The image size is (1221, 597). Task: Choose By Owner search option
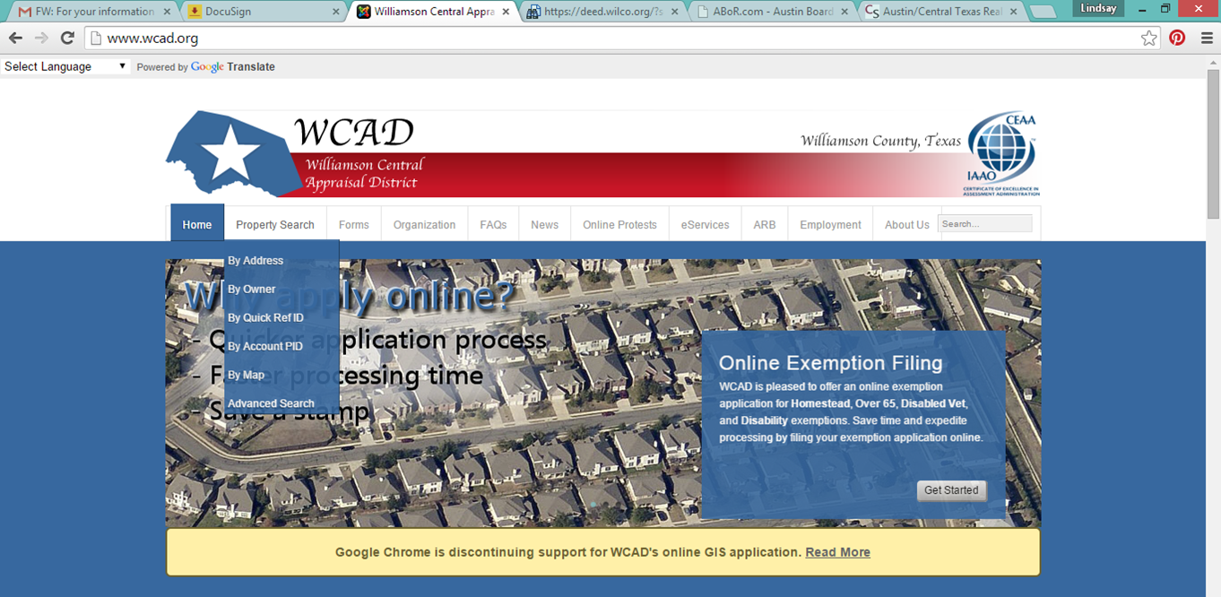(x=252, y=290)
